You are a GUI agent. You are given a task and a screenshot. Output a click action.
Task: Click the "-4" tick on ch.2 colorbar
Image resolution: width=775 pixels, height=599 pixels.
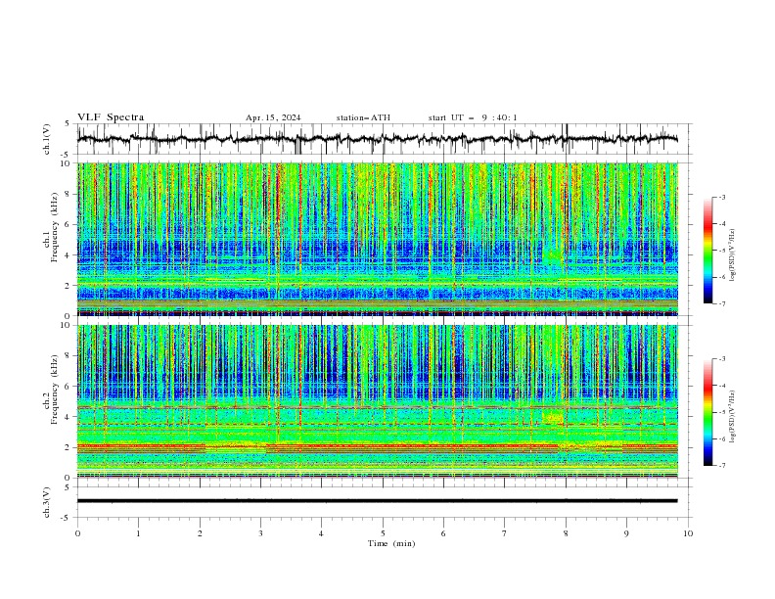pyautogui.click(x=721, y=386)
